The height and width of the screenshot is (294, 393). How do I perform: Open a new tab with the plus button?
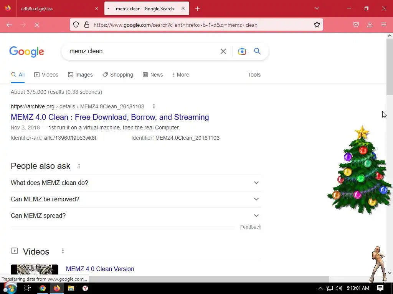(x=198, y=9)
